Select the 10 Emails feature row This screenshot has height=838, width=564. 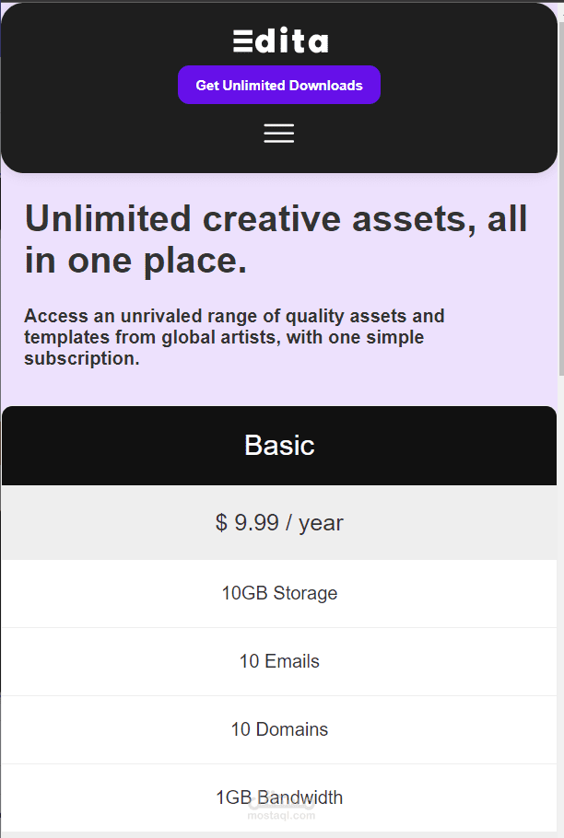[x=279, y=661]
